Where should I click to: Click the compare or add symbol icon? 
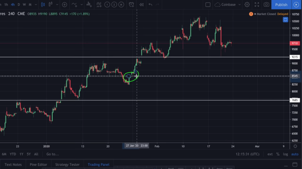tap(65, 5)
